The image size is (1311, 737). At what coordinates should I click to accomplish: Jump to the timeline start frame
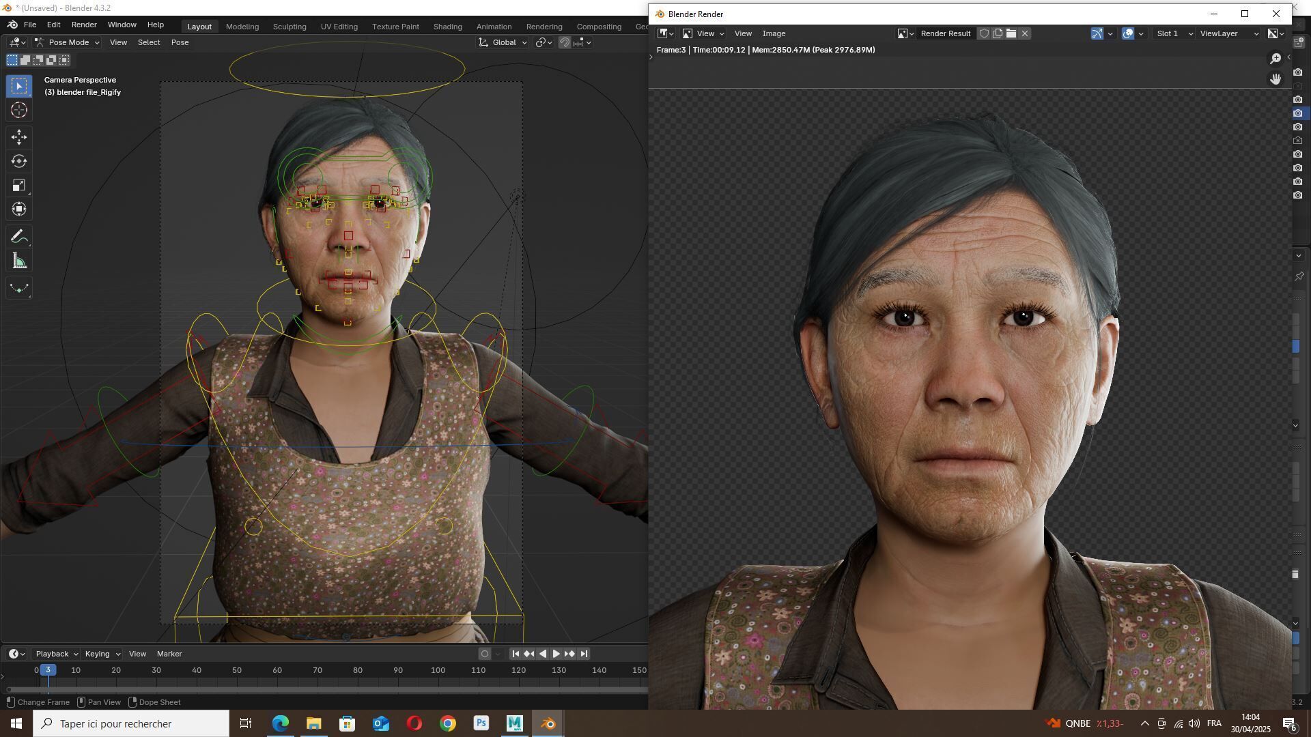(516, 654)
